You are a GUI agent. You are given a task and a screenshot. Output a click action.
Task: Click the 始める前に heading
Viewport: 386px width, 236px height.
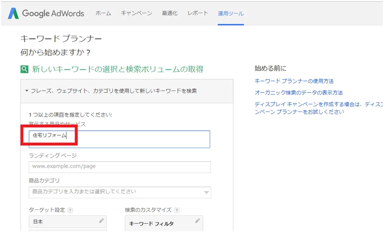(271, 68)
